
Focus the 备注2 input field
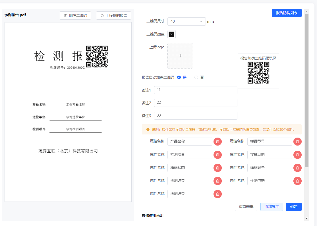tap(196, 103)
